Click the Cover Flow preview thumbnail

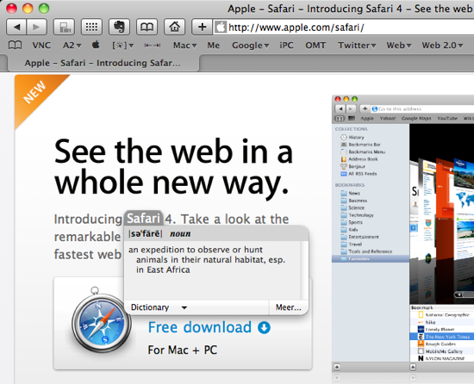[442, 213]
